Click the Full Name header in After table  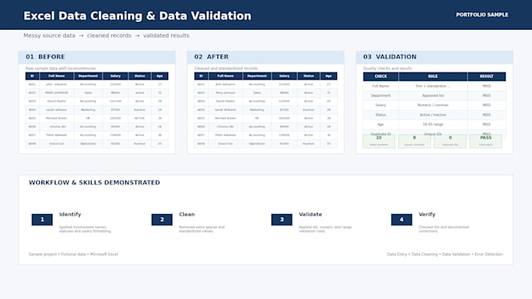point(225,77)
